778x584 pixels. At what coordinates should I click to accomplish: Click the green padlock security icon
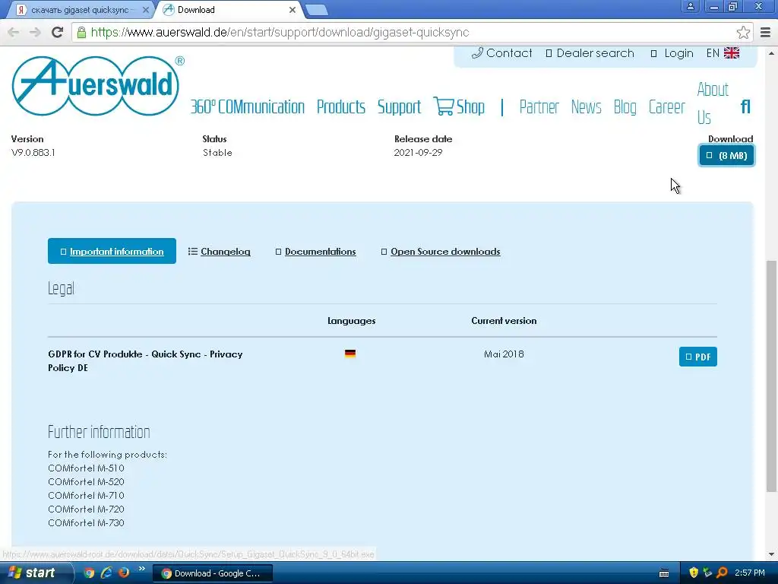81,33
